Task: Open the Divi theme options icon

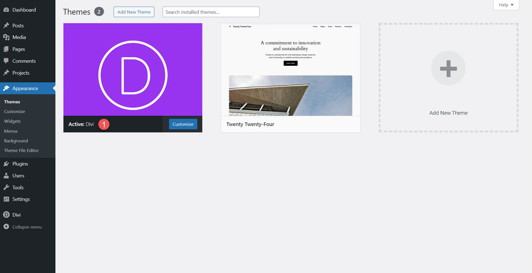Action: tap(7, 215)
